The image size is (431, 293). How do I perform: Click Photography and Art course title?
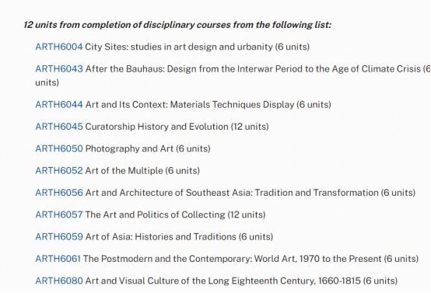coord(129,148)
